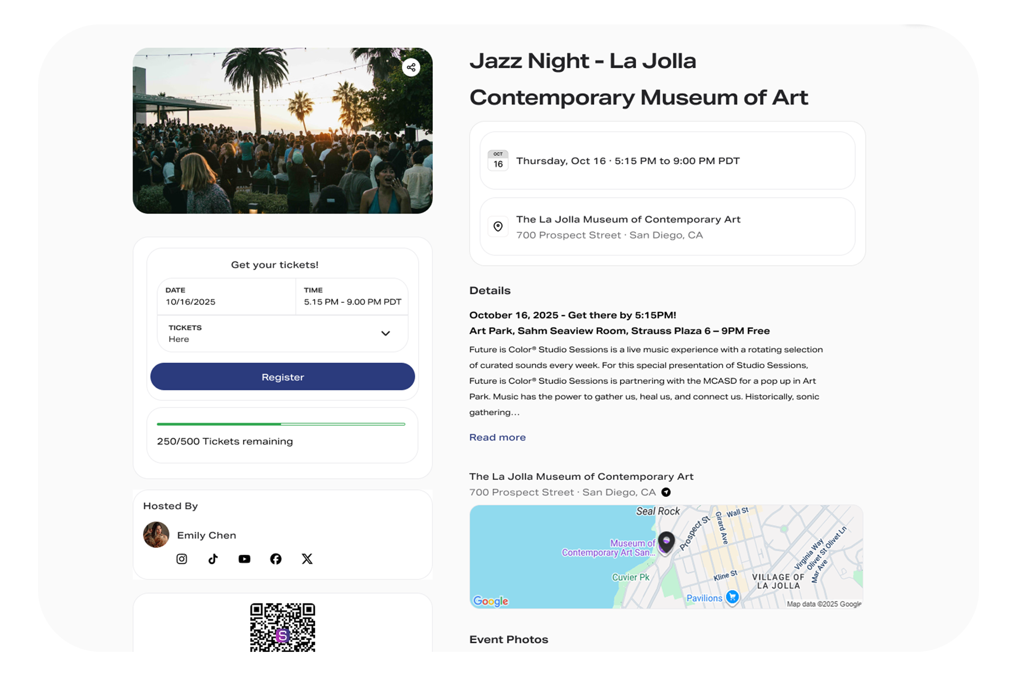Open host's Facebook page icon
Viewport: 1017px width, 678px height.
(x=275, y=559)
